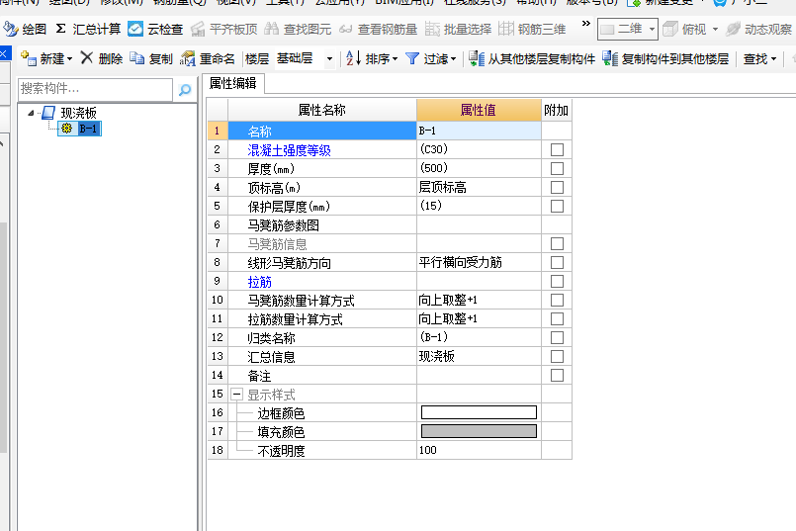Screen dimensions: 796x531
Task: Click the B-1 component gear icon
Action: click(66, 129)
